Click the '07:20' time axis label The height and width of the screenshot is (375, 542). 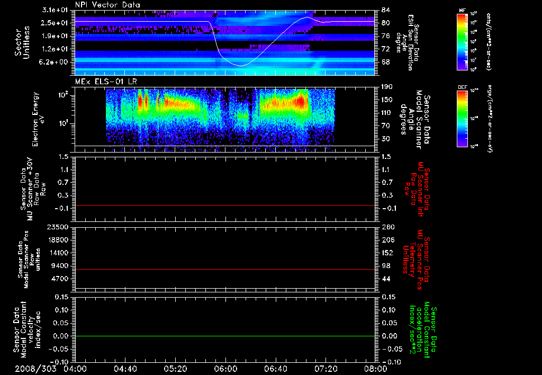coord(326,369)
